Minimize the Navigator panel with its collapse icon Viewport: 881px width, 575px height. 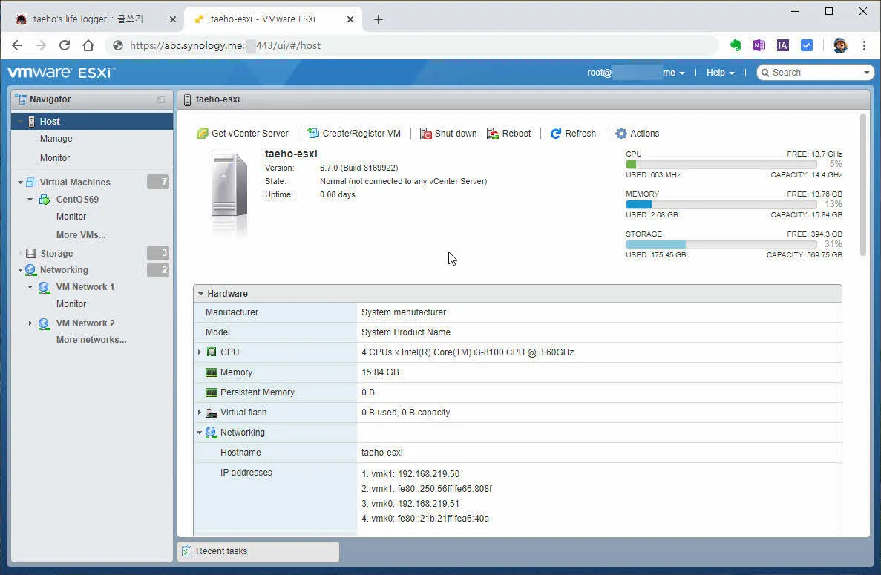click(161, 100)
